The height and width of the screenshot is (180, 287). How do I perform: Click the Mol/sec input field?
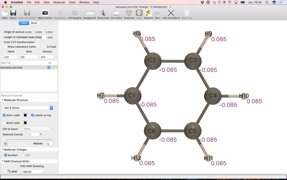pos(50,144)
